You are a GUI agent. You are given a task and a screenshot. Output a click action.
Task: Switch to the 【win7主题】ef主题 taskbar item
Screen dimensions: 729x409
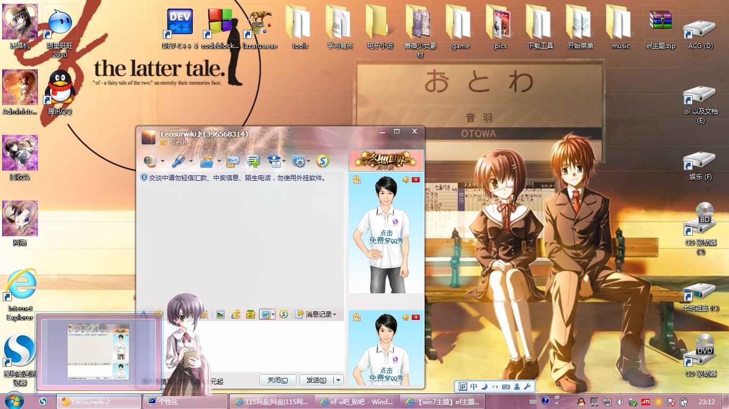444,402
